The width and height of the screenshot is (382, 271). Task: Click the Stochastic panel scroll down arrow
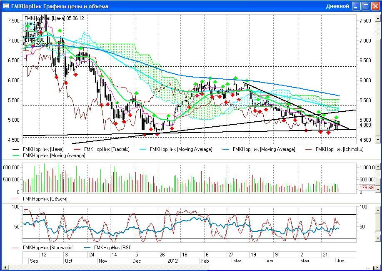pyautogui.click(x=378, y=238)
